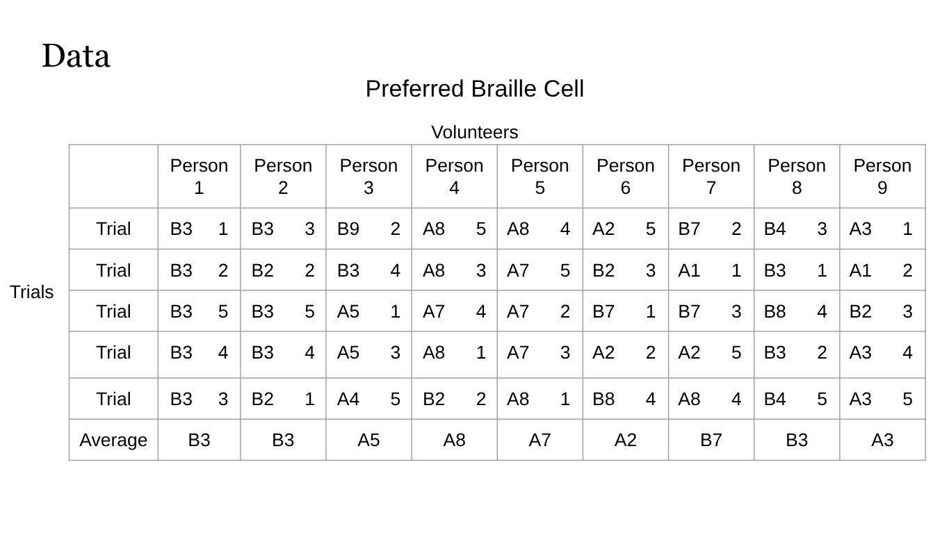This screenshot has width=949, height=533.
Task: Select the Average cell showing A8
Action: [x=454, y=441]
